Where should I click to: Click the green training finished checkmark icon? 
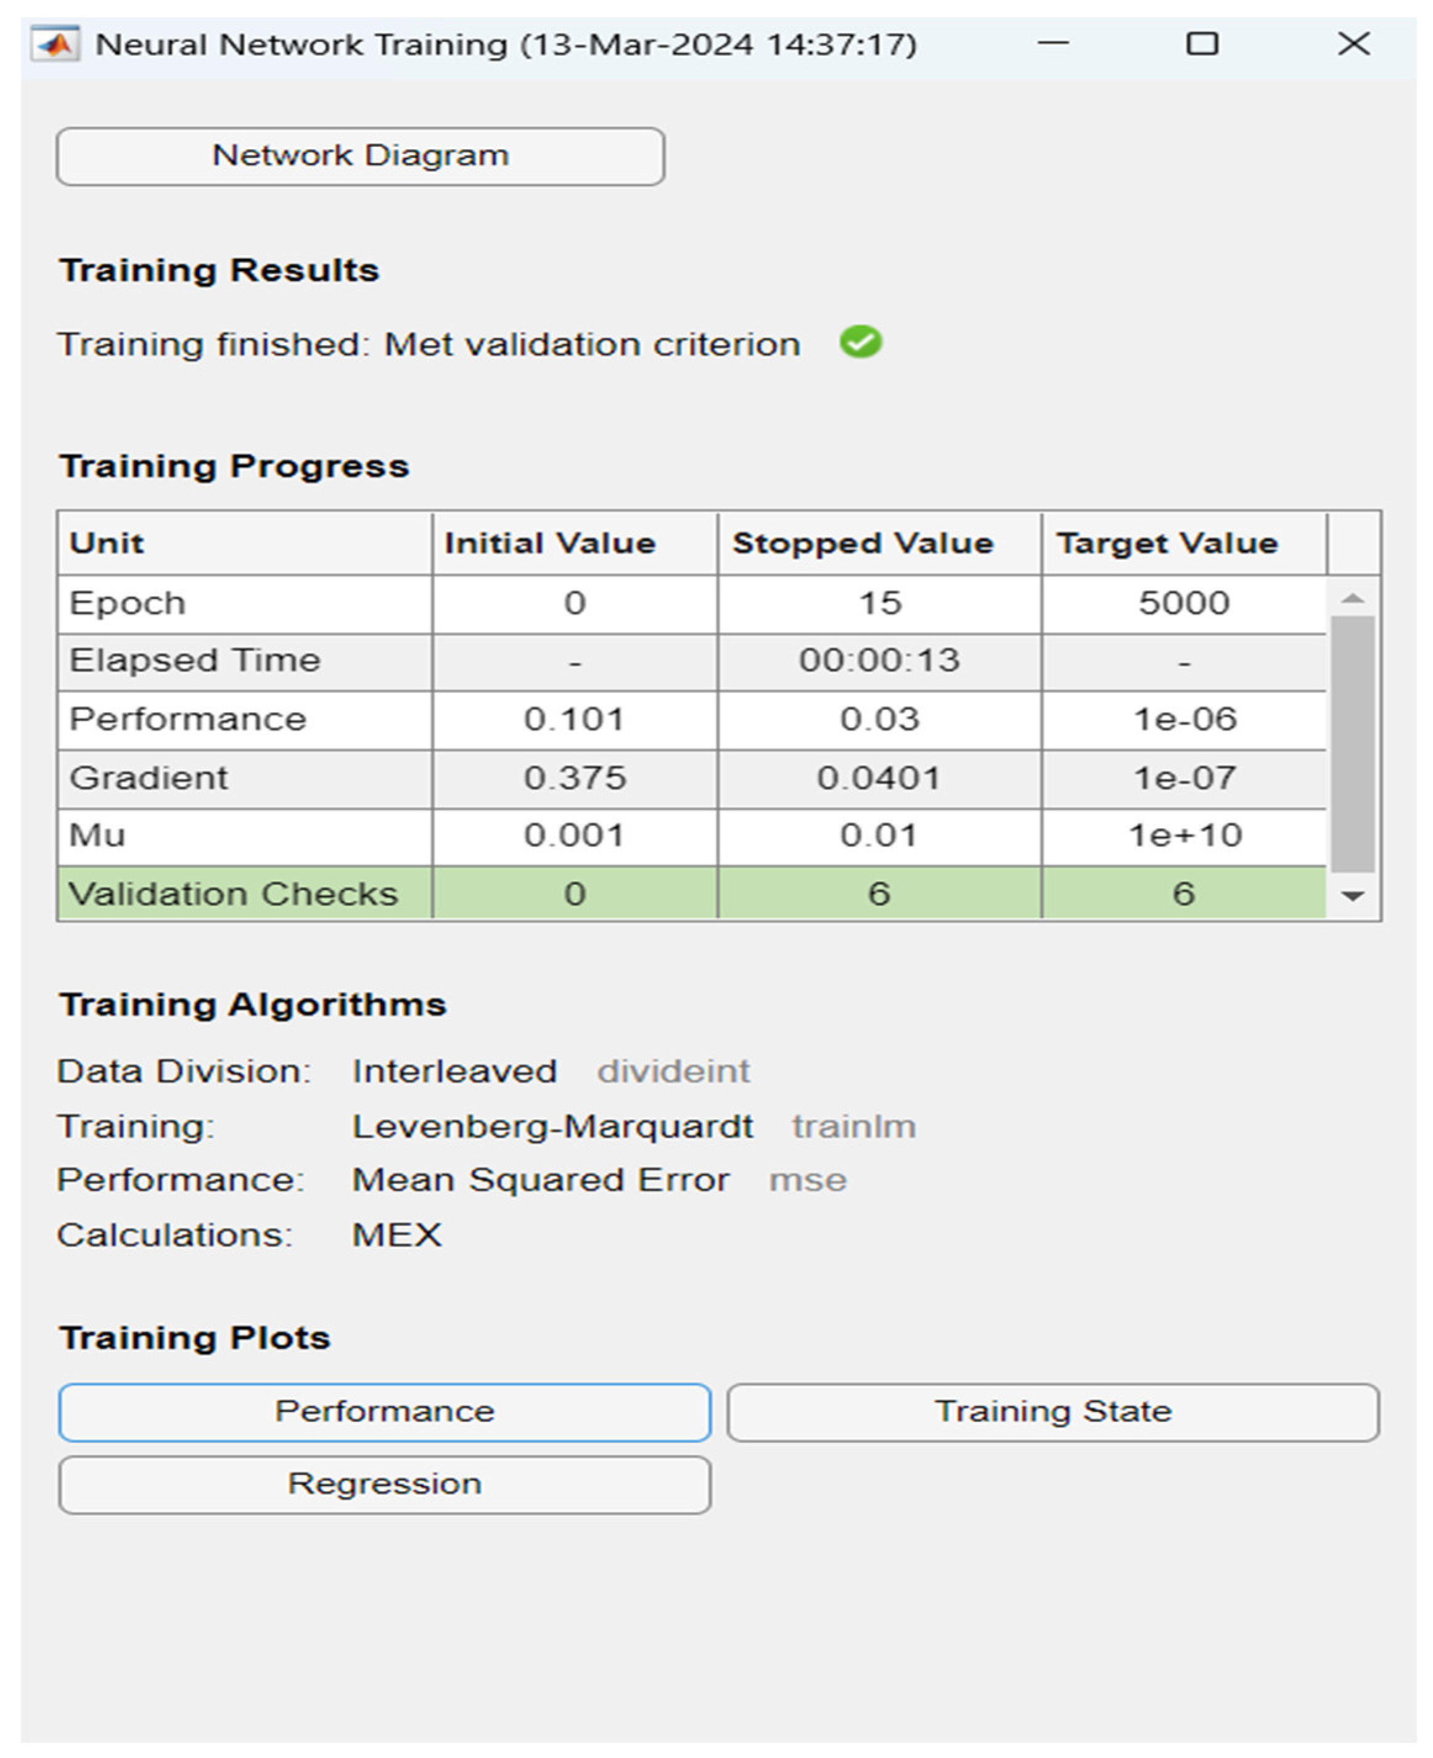(860, 342)
